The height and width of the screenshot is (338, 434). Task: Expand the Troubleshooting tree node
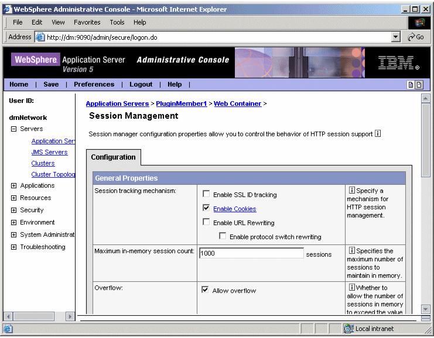pos(13,247)
